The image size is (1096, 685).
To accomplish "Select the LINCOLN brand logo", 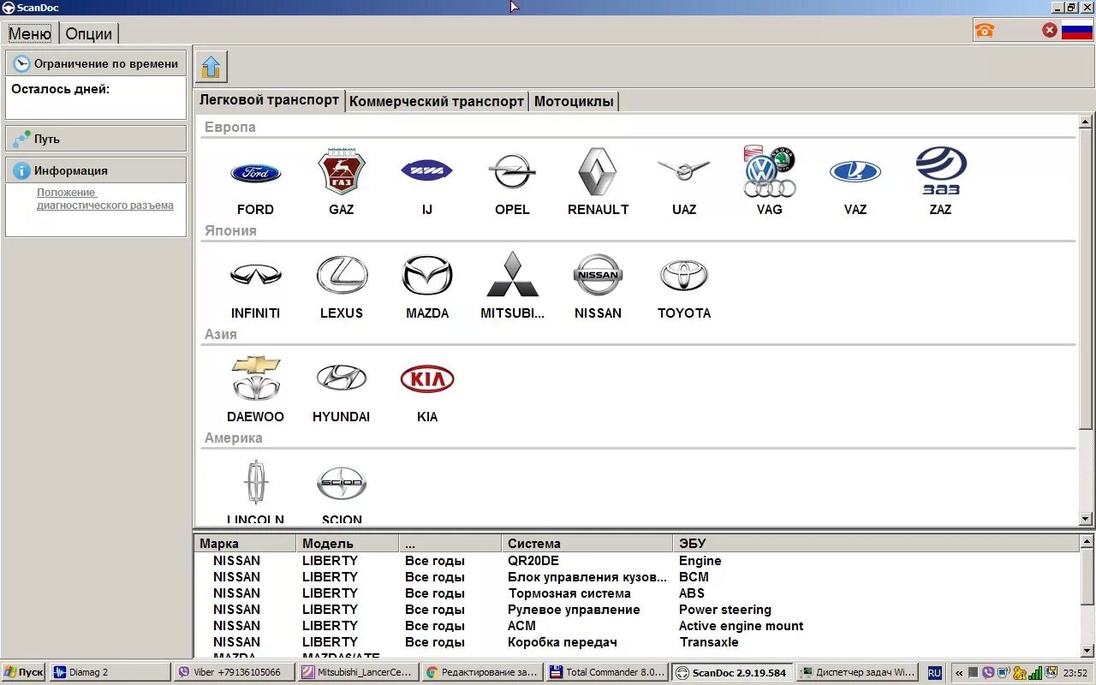I will click(255, 482).
